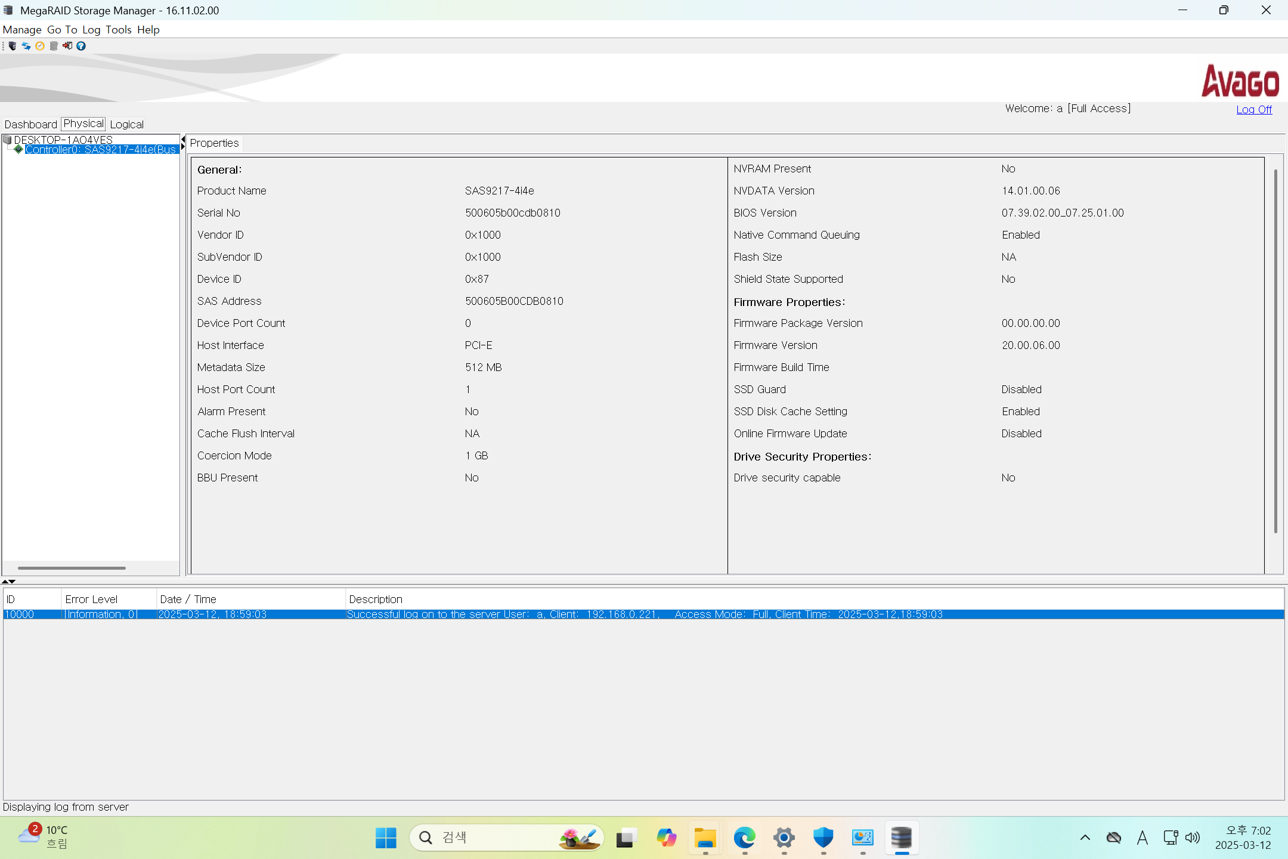This screenshot has height=859, width=1288.
Task: Click the 'Displaying log from server' status text
Action: click(x=66, y=807)
